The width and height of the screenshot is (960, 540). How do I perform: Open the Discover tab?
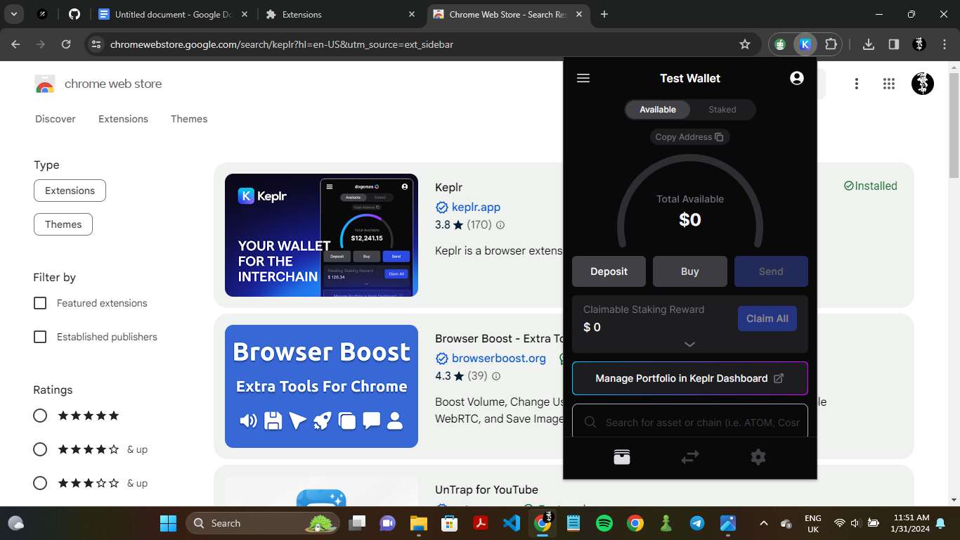(56, 119)
